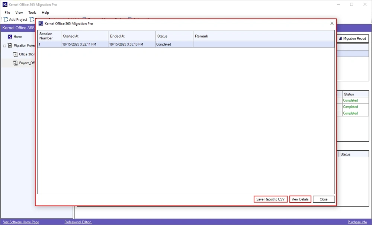
Task: Click the Migration Report chart icon
Action: (340, 39)
